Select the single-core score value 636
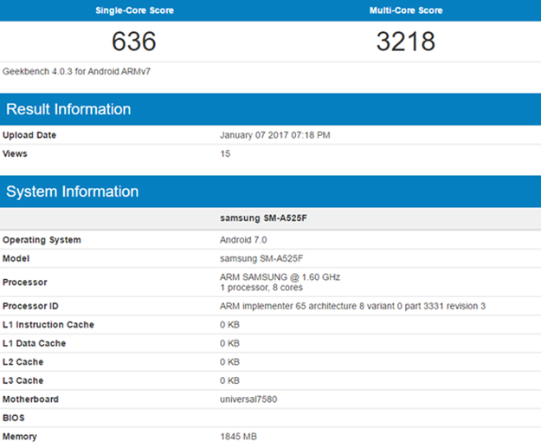The width and height of the screenshot is (541, 448). tap(134, 42)
